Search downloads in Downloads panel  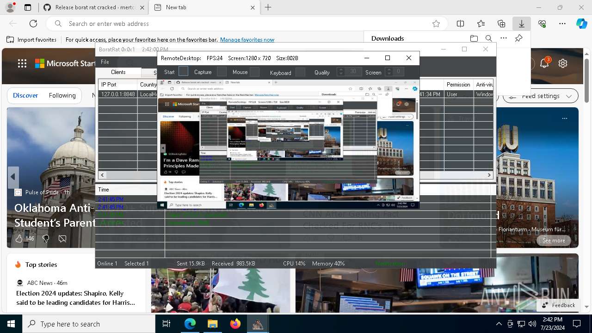tap(489, 38)
